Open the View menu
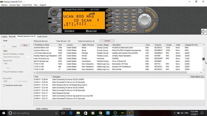Image resolution: width=207 pixels, height=116 pixels. pyautogui.click(x=36, y=5)
